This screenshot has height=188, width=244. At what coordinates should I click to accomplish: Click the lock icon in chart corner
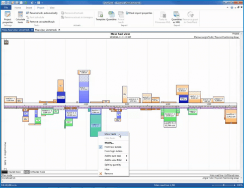coord(6,42)
